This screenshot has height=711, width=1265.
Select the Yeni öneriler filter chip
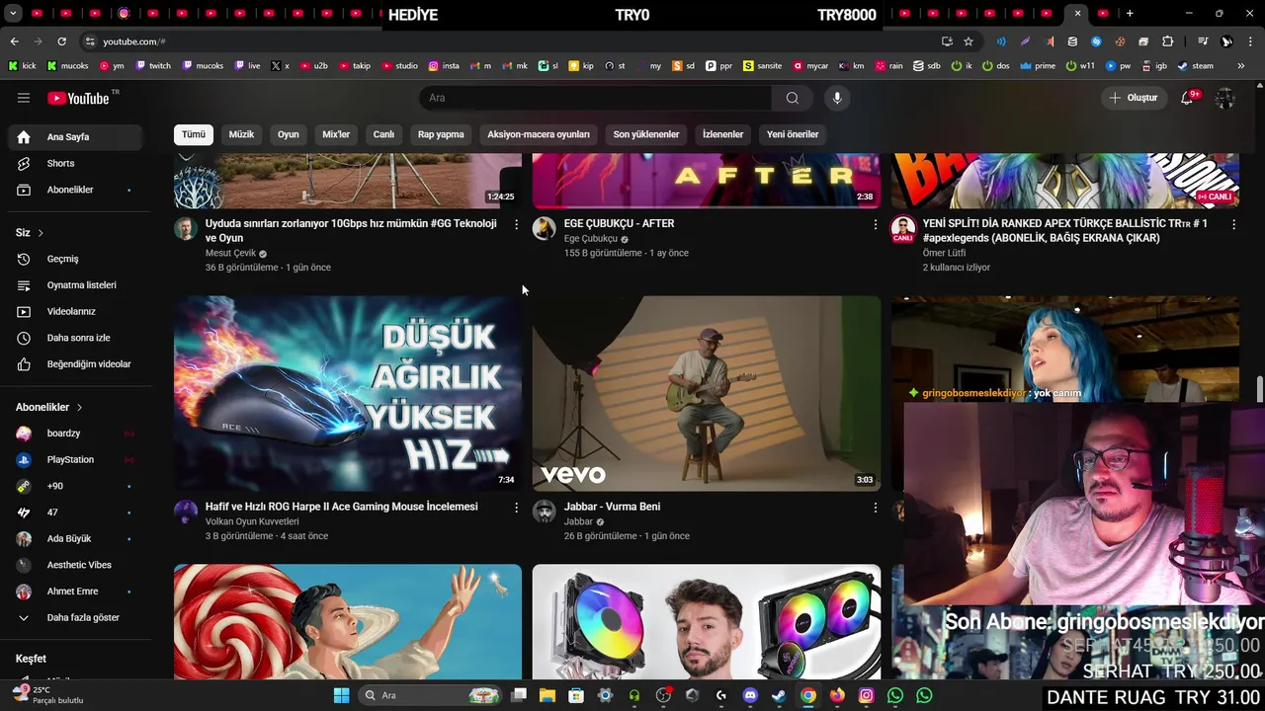pos(793,134)
